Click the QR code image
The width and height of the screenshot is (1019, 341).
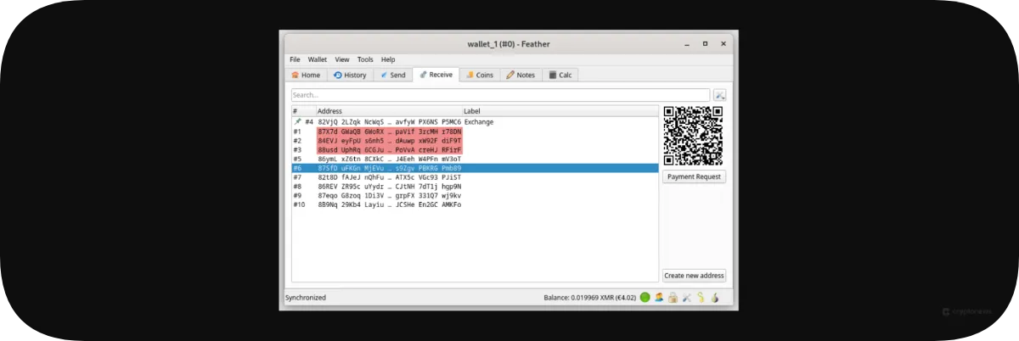(x=694, y=136)
